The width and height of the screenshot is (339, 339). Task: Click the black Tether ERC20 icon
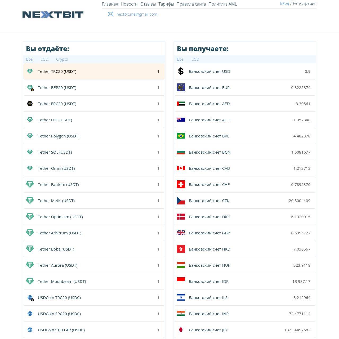coord(30,104)
